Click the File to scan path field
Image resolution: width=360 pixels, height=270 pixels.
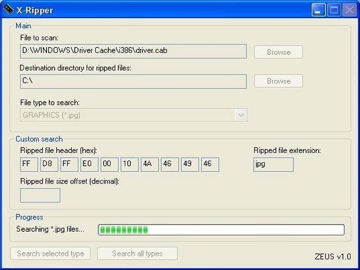[133, 51]
